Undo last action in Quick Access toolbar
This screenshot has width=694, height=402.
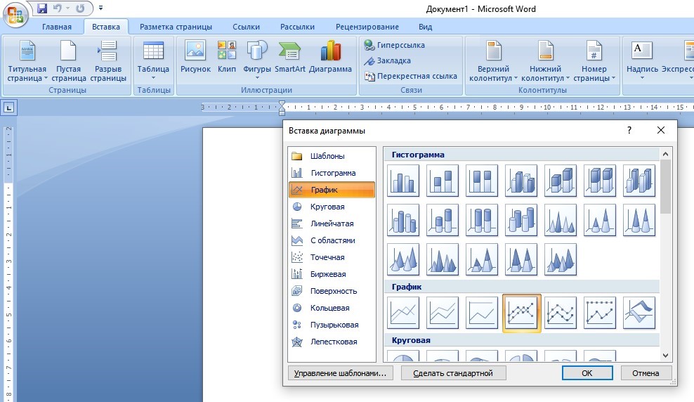[x=57, y=8]
